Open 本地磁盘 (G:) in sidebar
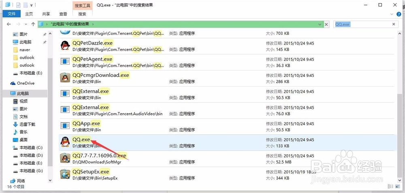The width and height of the screenshot is (405, 193). [x=28, y=171]
